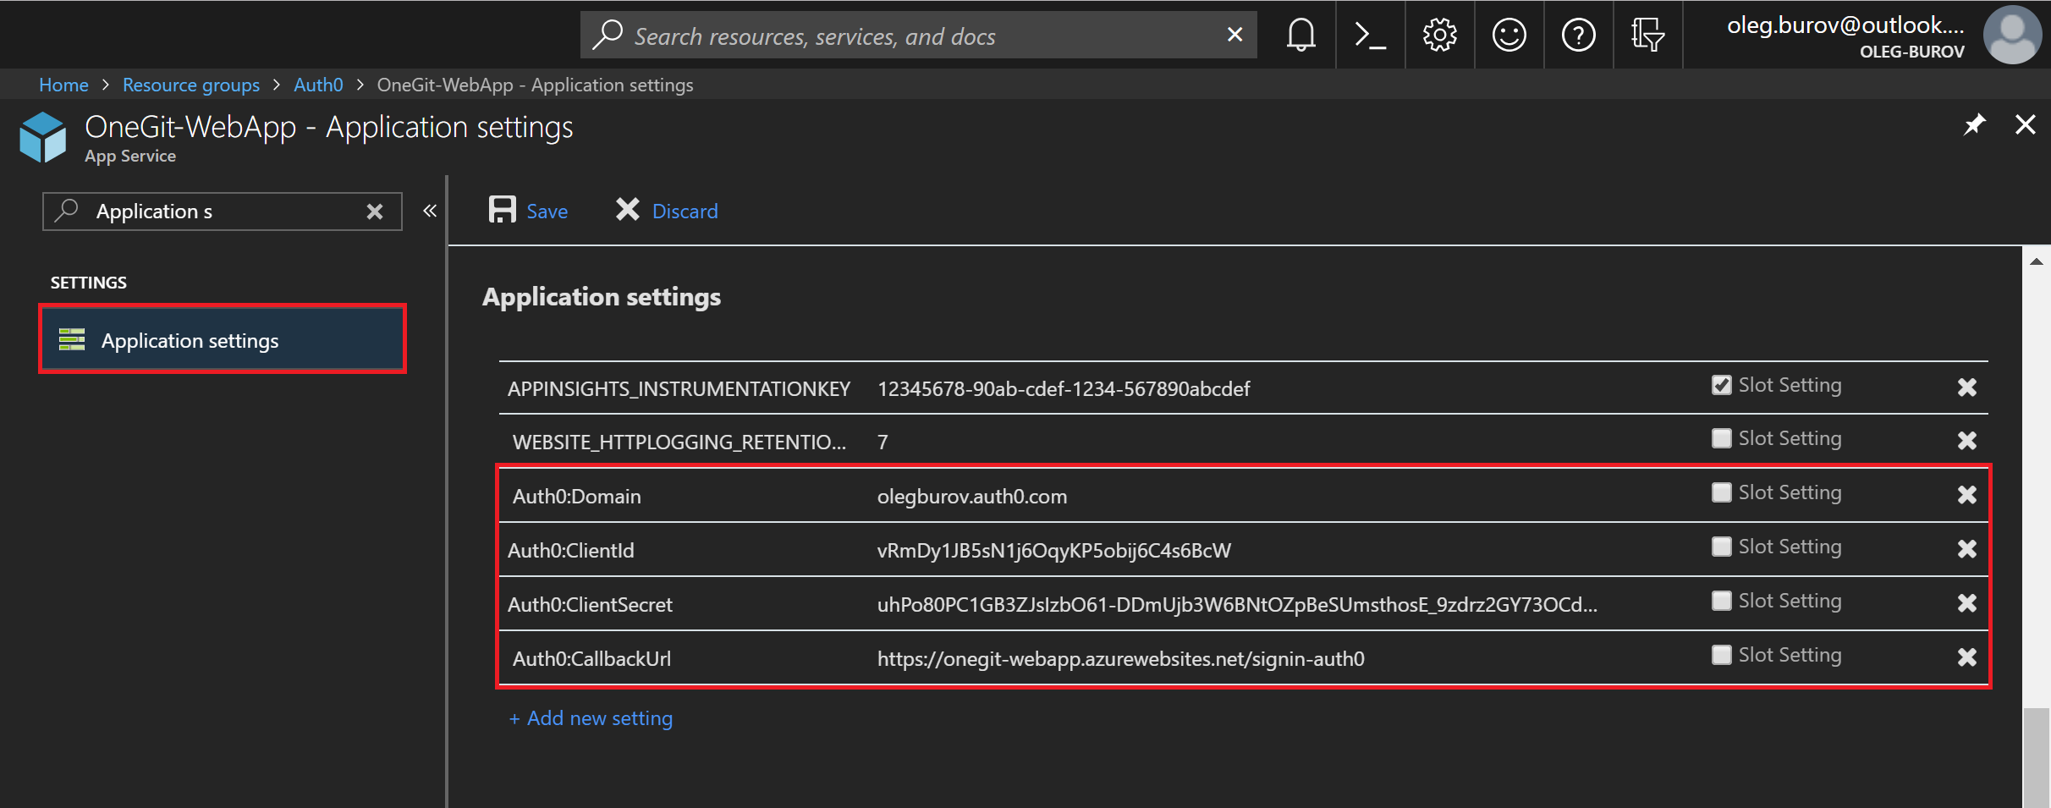Pin the blade to dashboard
Image resolution: width=2051 pixels, height=808 pixels.
pos(1974,125)
